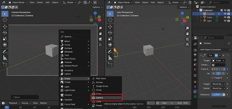
Task: Choose Arrows from Empty submenu
Action: coord(106,82)
